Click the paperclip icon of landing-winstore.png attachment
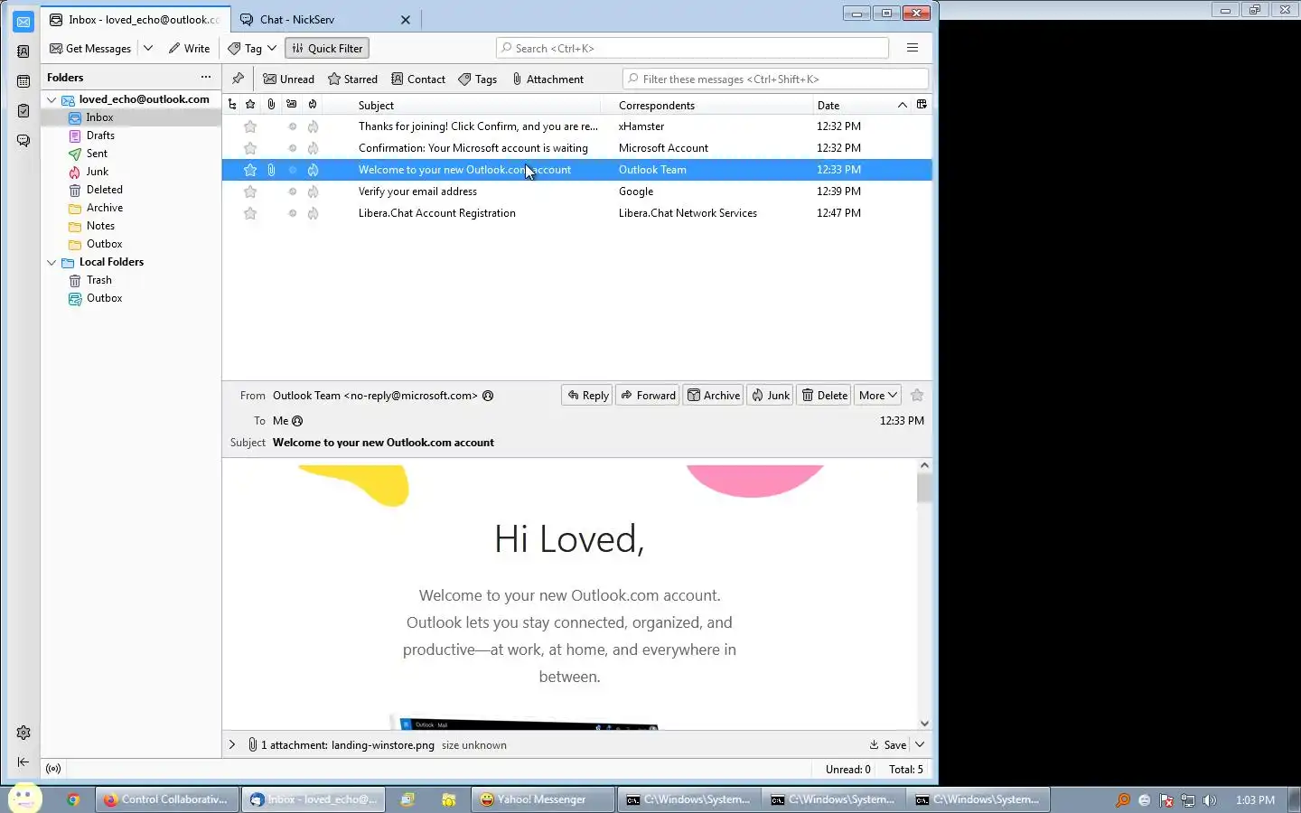 (x=253, y=745)
